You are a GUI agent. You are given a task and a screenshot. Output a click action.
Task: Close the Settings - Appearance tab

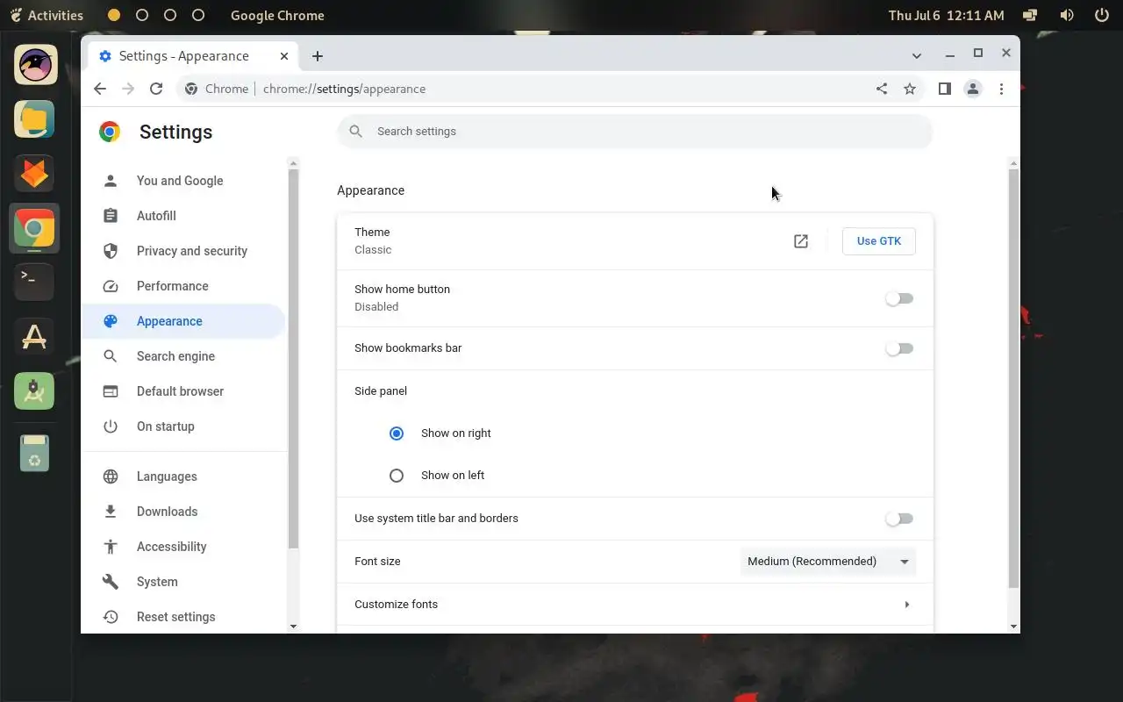coord(284,56)
